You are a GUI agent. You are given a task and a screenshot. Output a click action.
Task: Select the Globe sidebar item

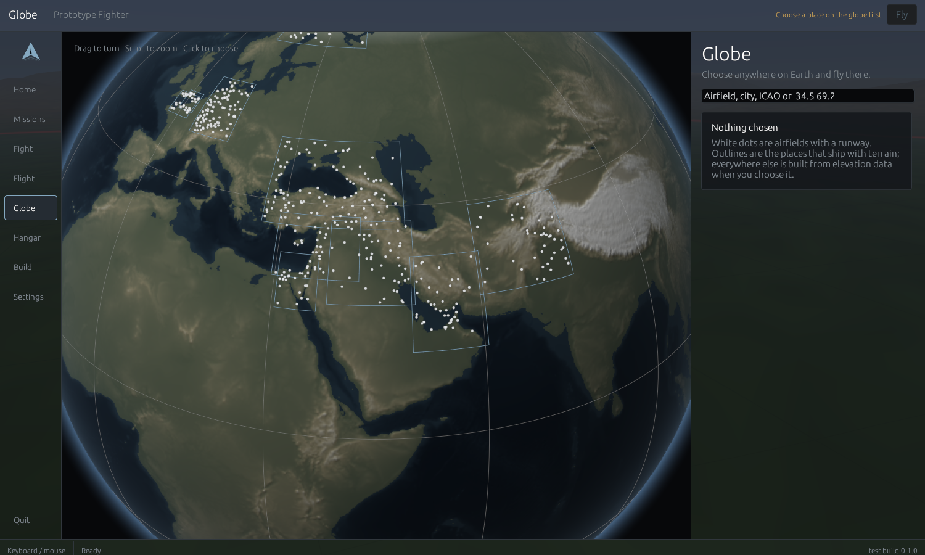(31, 208)
